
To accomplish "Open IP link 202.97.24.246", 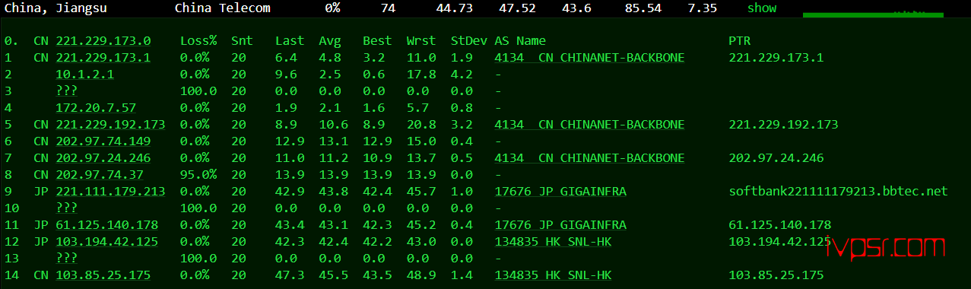I will (x=103, y=158).
